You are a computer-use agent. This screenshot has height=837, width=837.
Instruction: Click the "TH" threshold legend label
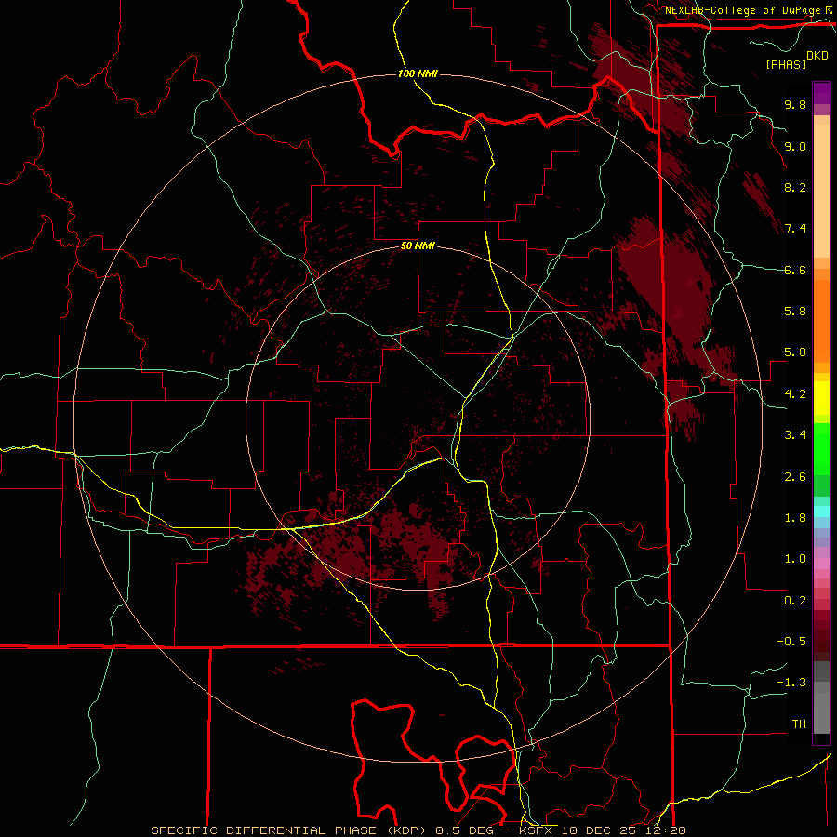click(799, 724)
